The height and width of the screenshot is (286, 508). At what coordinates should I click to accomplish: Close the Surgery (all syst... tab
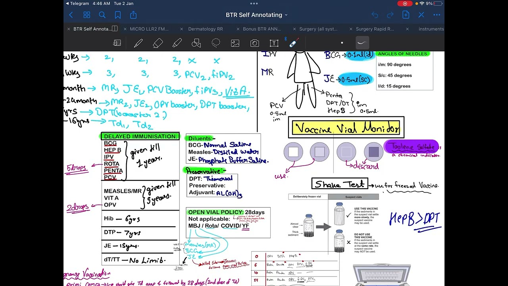294,29
